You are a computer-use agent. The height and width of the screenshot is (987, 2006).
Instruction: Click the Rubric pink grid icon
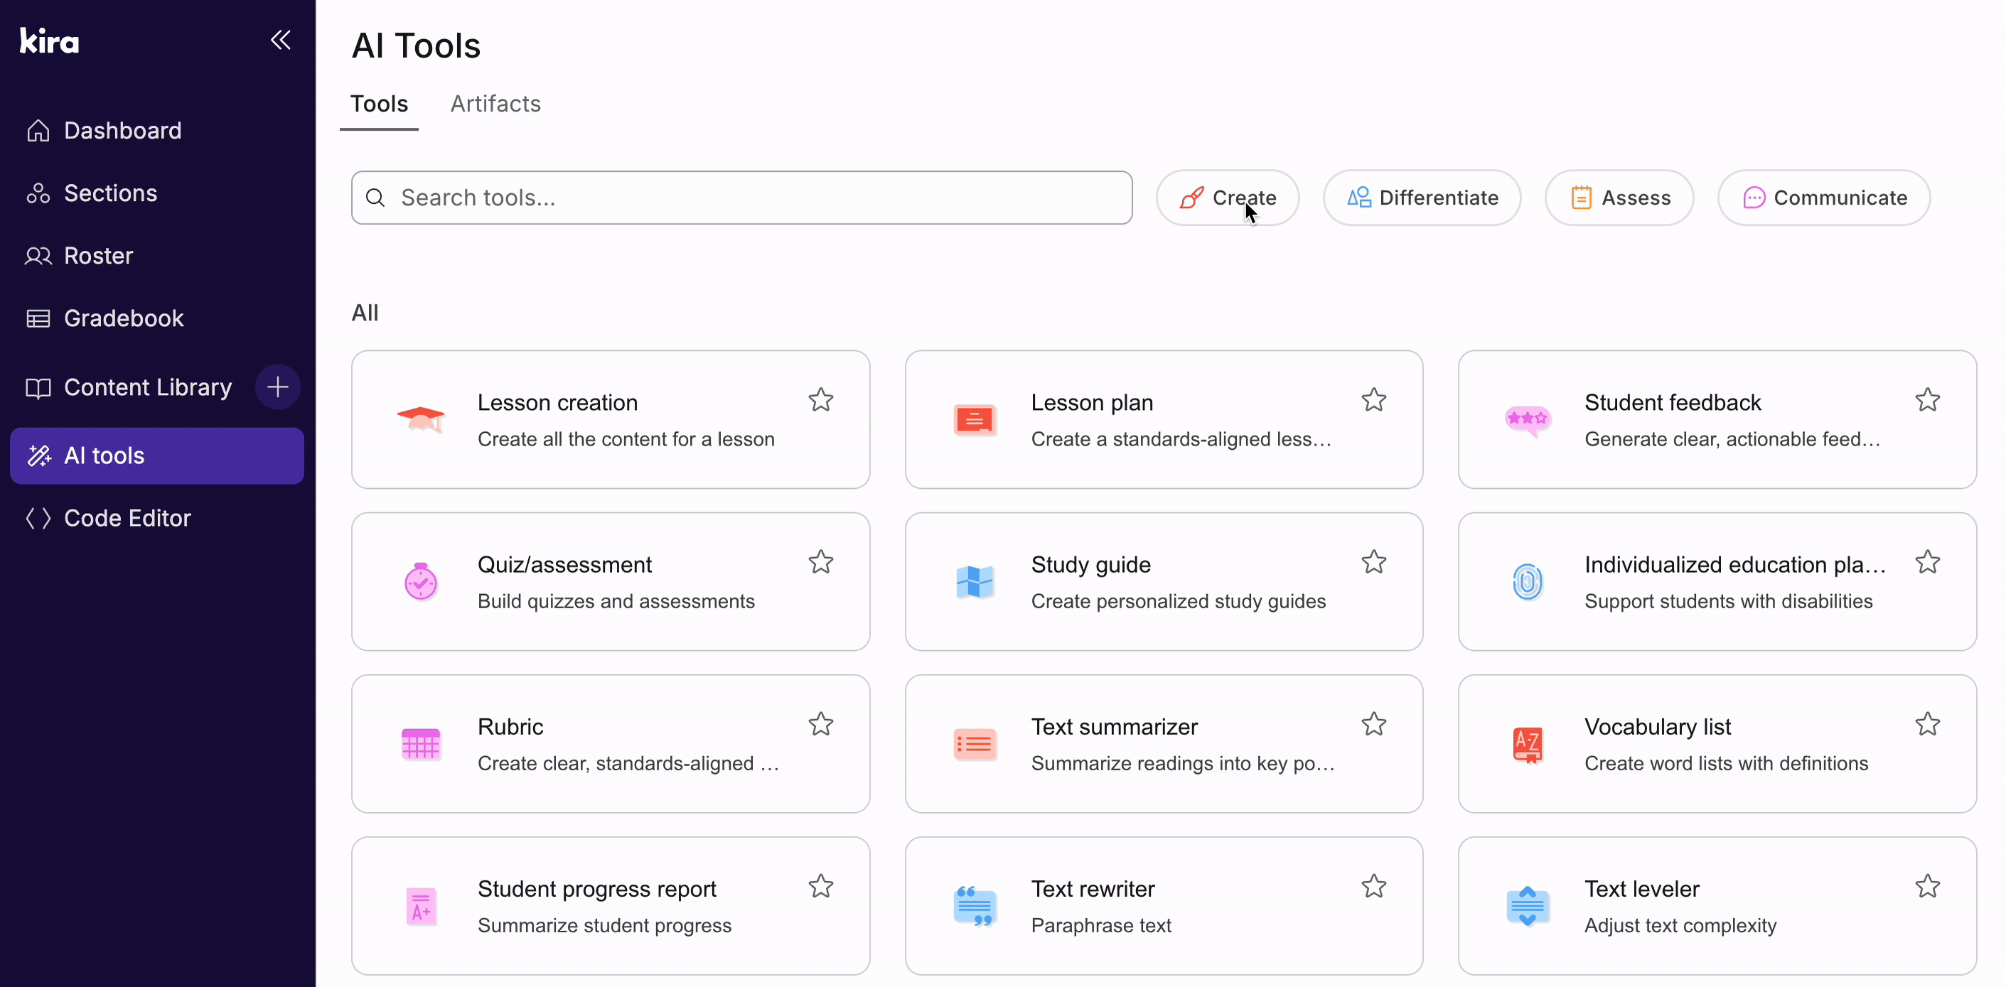(422, 744)
